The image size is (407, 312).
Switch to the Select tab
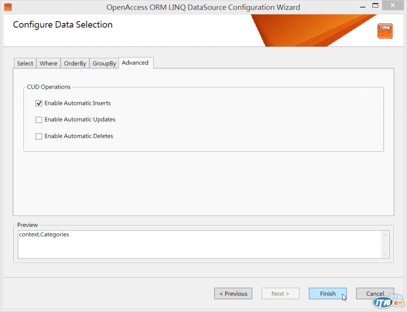click(x=25, y=64)
